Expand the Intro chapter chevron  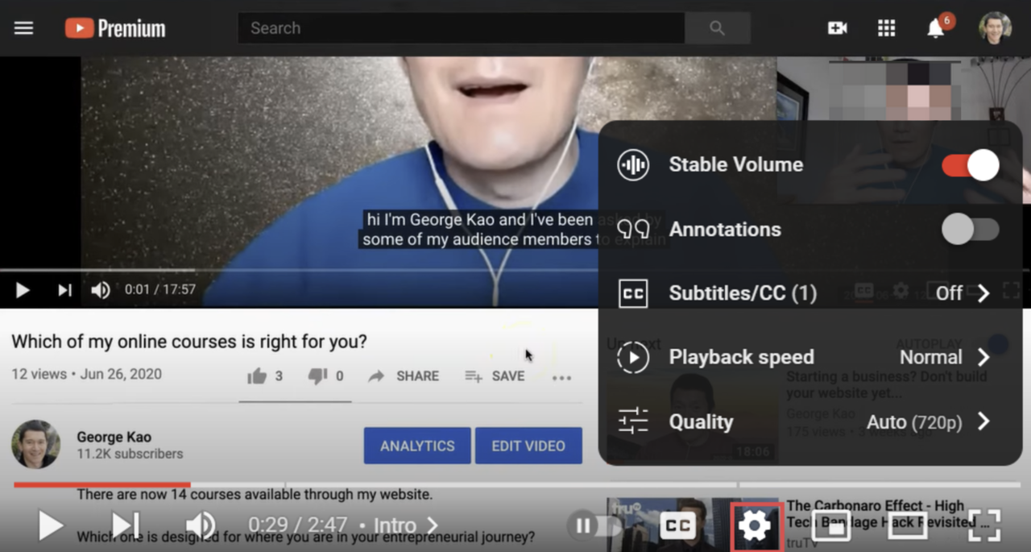pyautogui.click(x=433, y=526)
